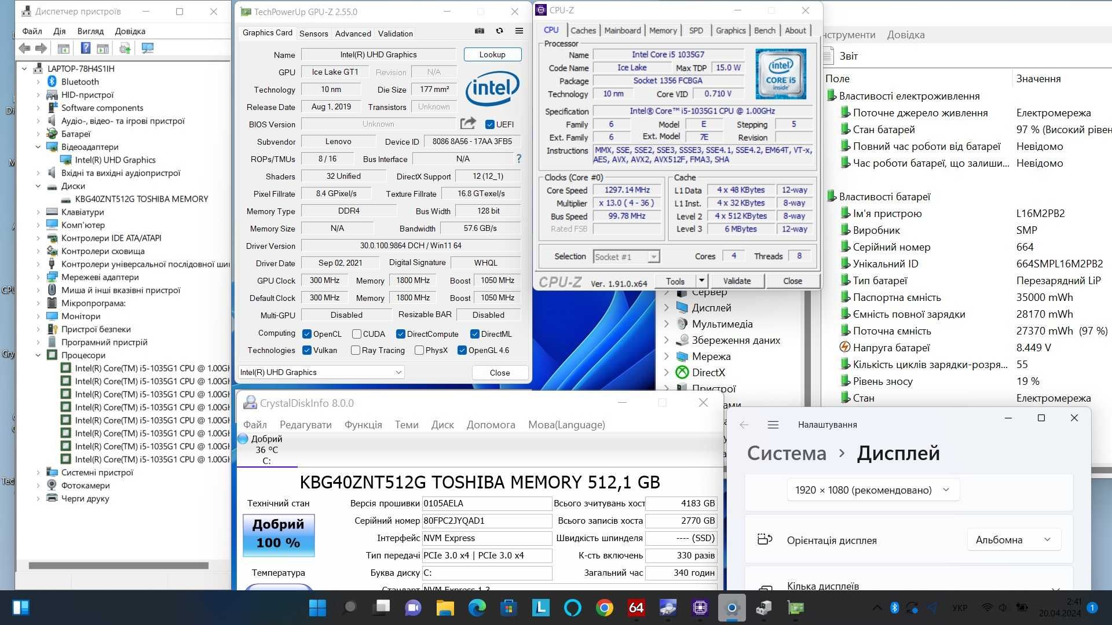Toggle the DirectML checkbox
This screenshot has height=625, width=1112.
tap(474, 334)
